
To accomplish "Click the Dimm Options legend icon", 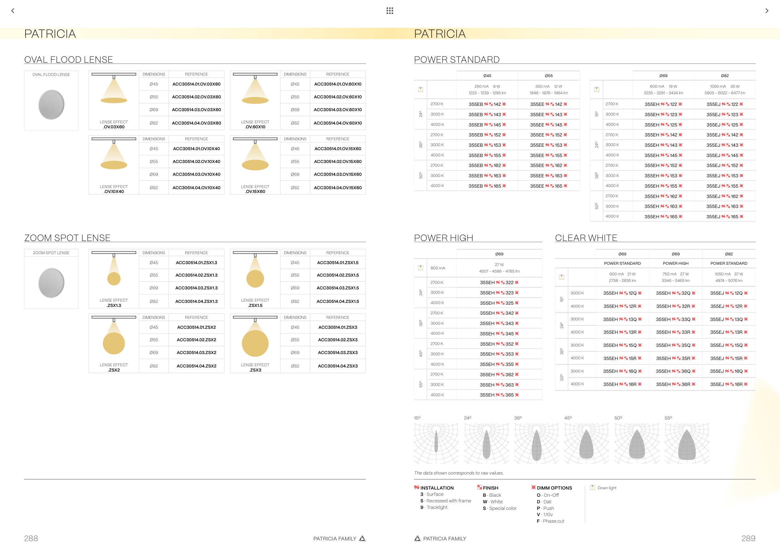I will pos(533,487).
